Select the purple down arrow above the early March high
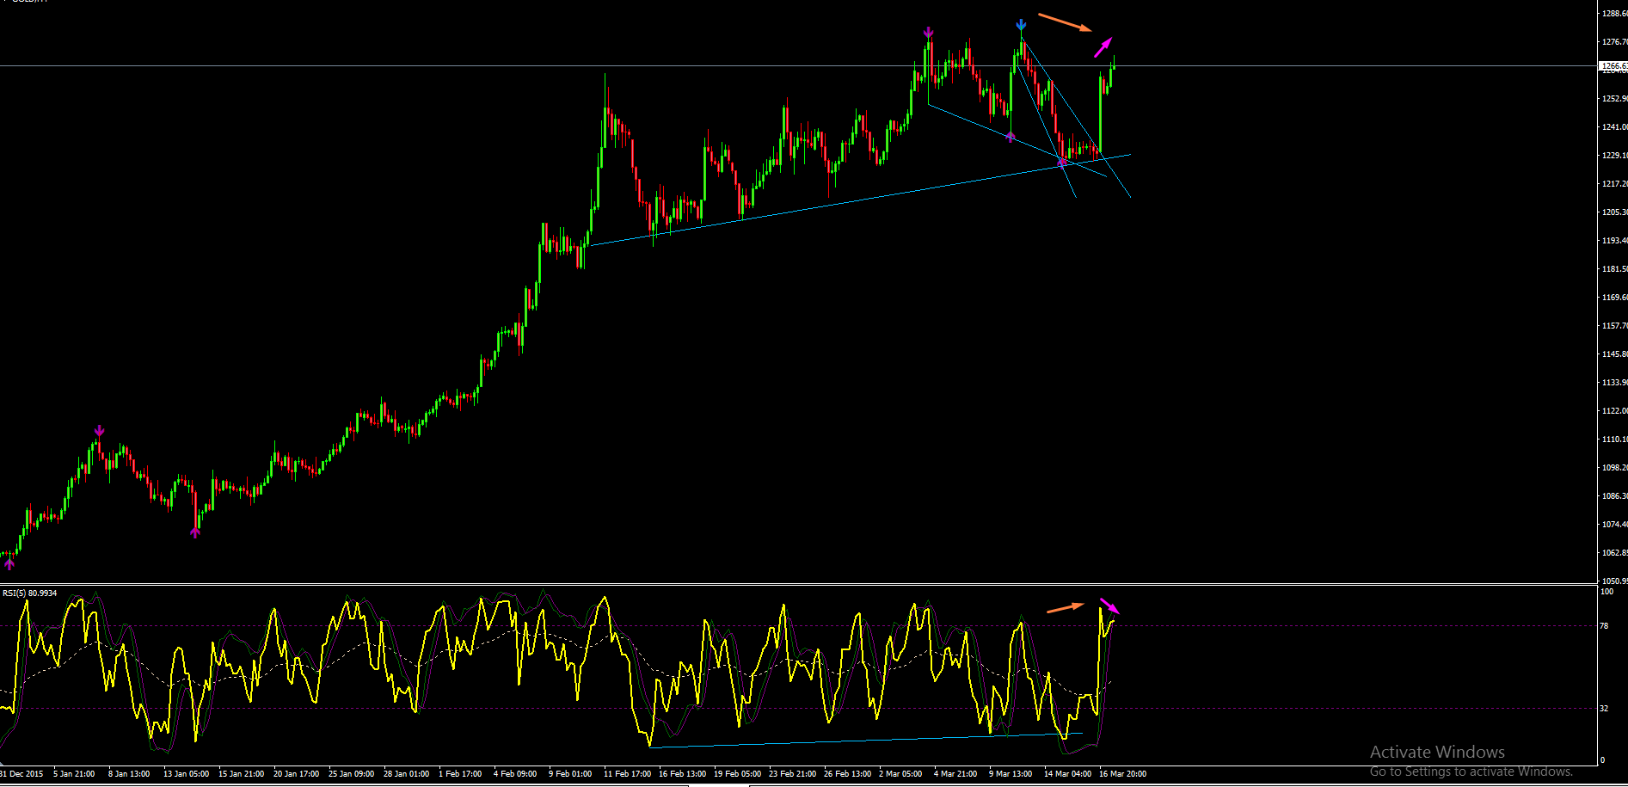Screen dimensions: 1628x787 [929, 34]
